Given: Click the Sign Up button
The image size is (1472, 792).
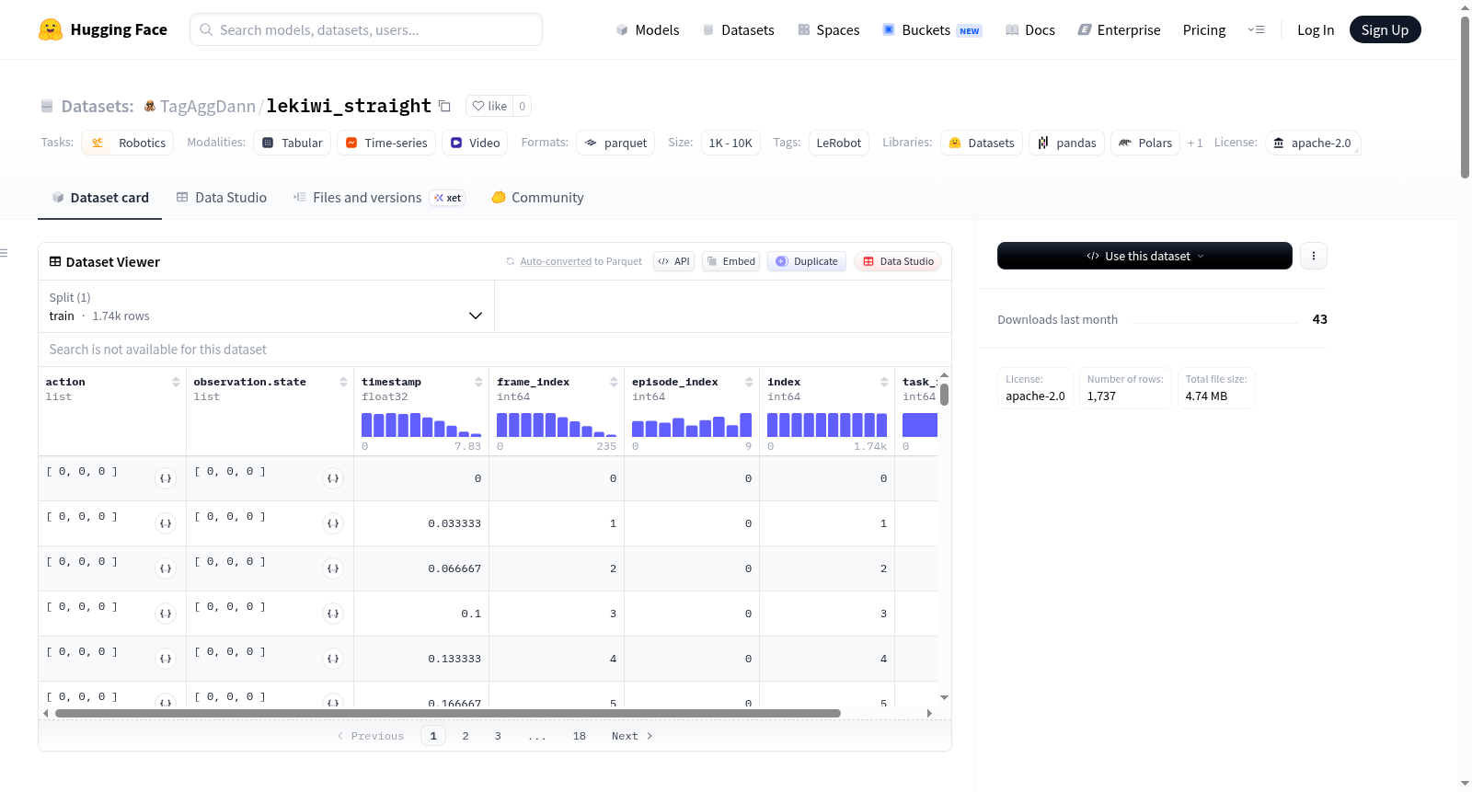Looking at the screenshot, I should (1385, 29).
